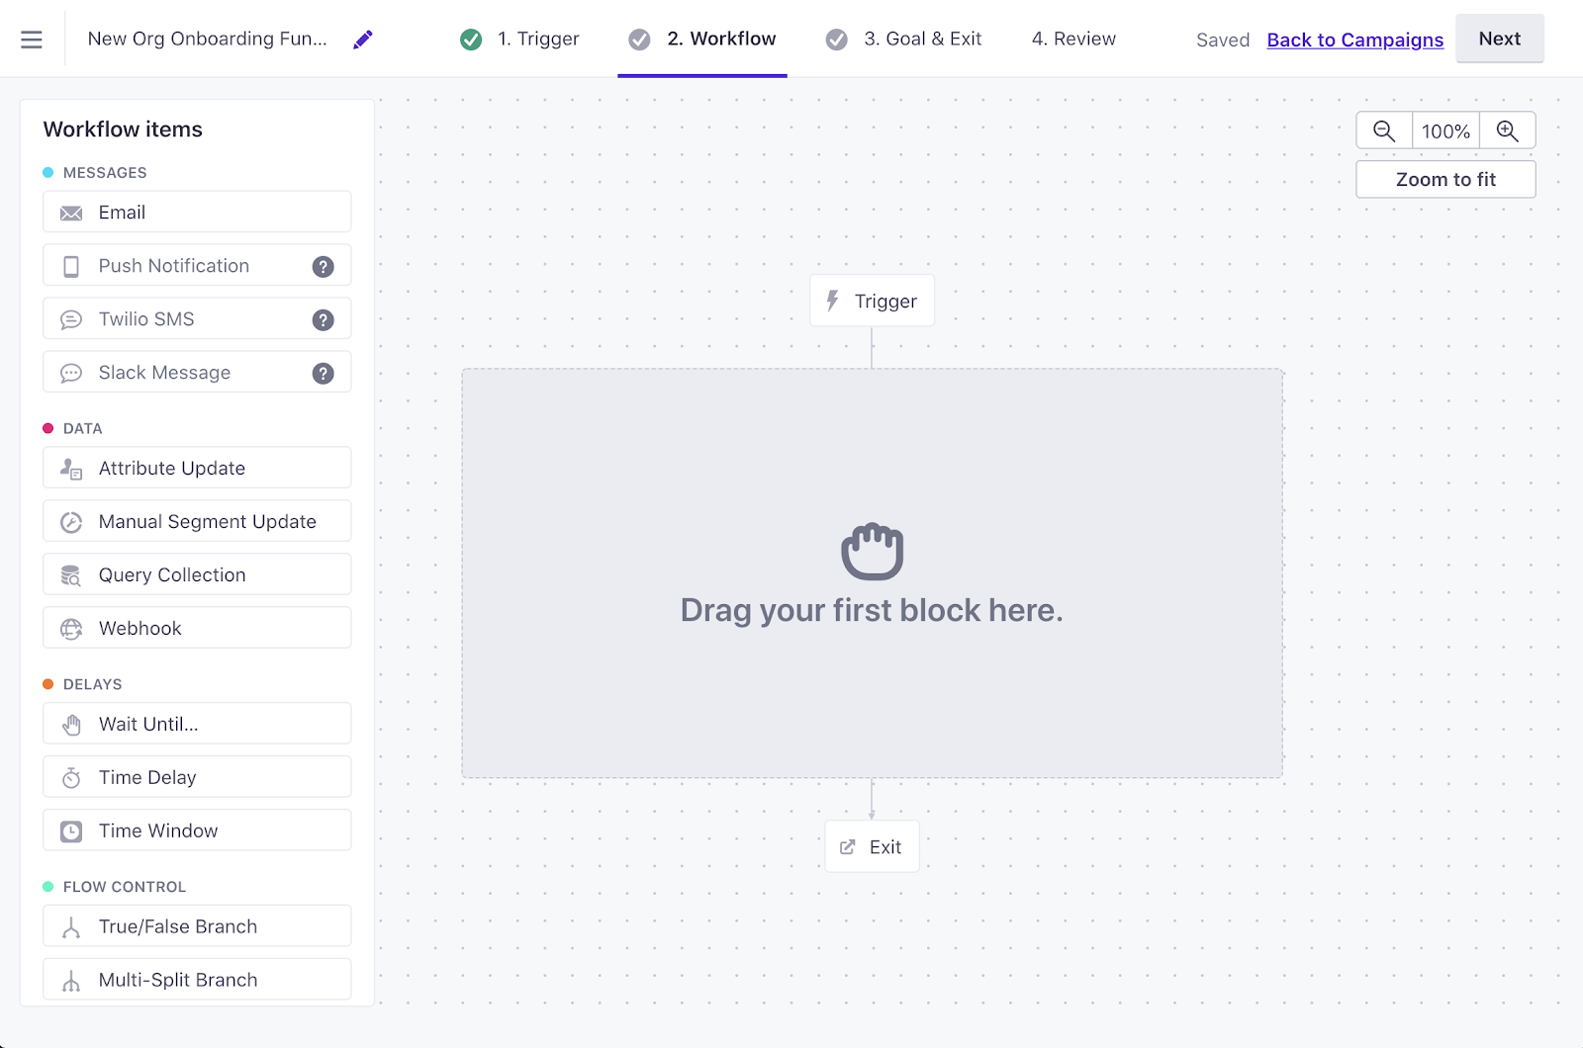Select Attribute Update block label
Screen dimensions: 1583x1048
pyautogui.click(x=172, y=469)
